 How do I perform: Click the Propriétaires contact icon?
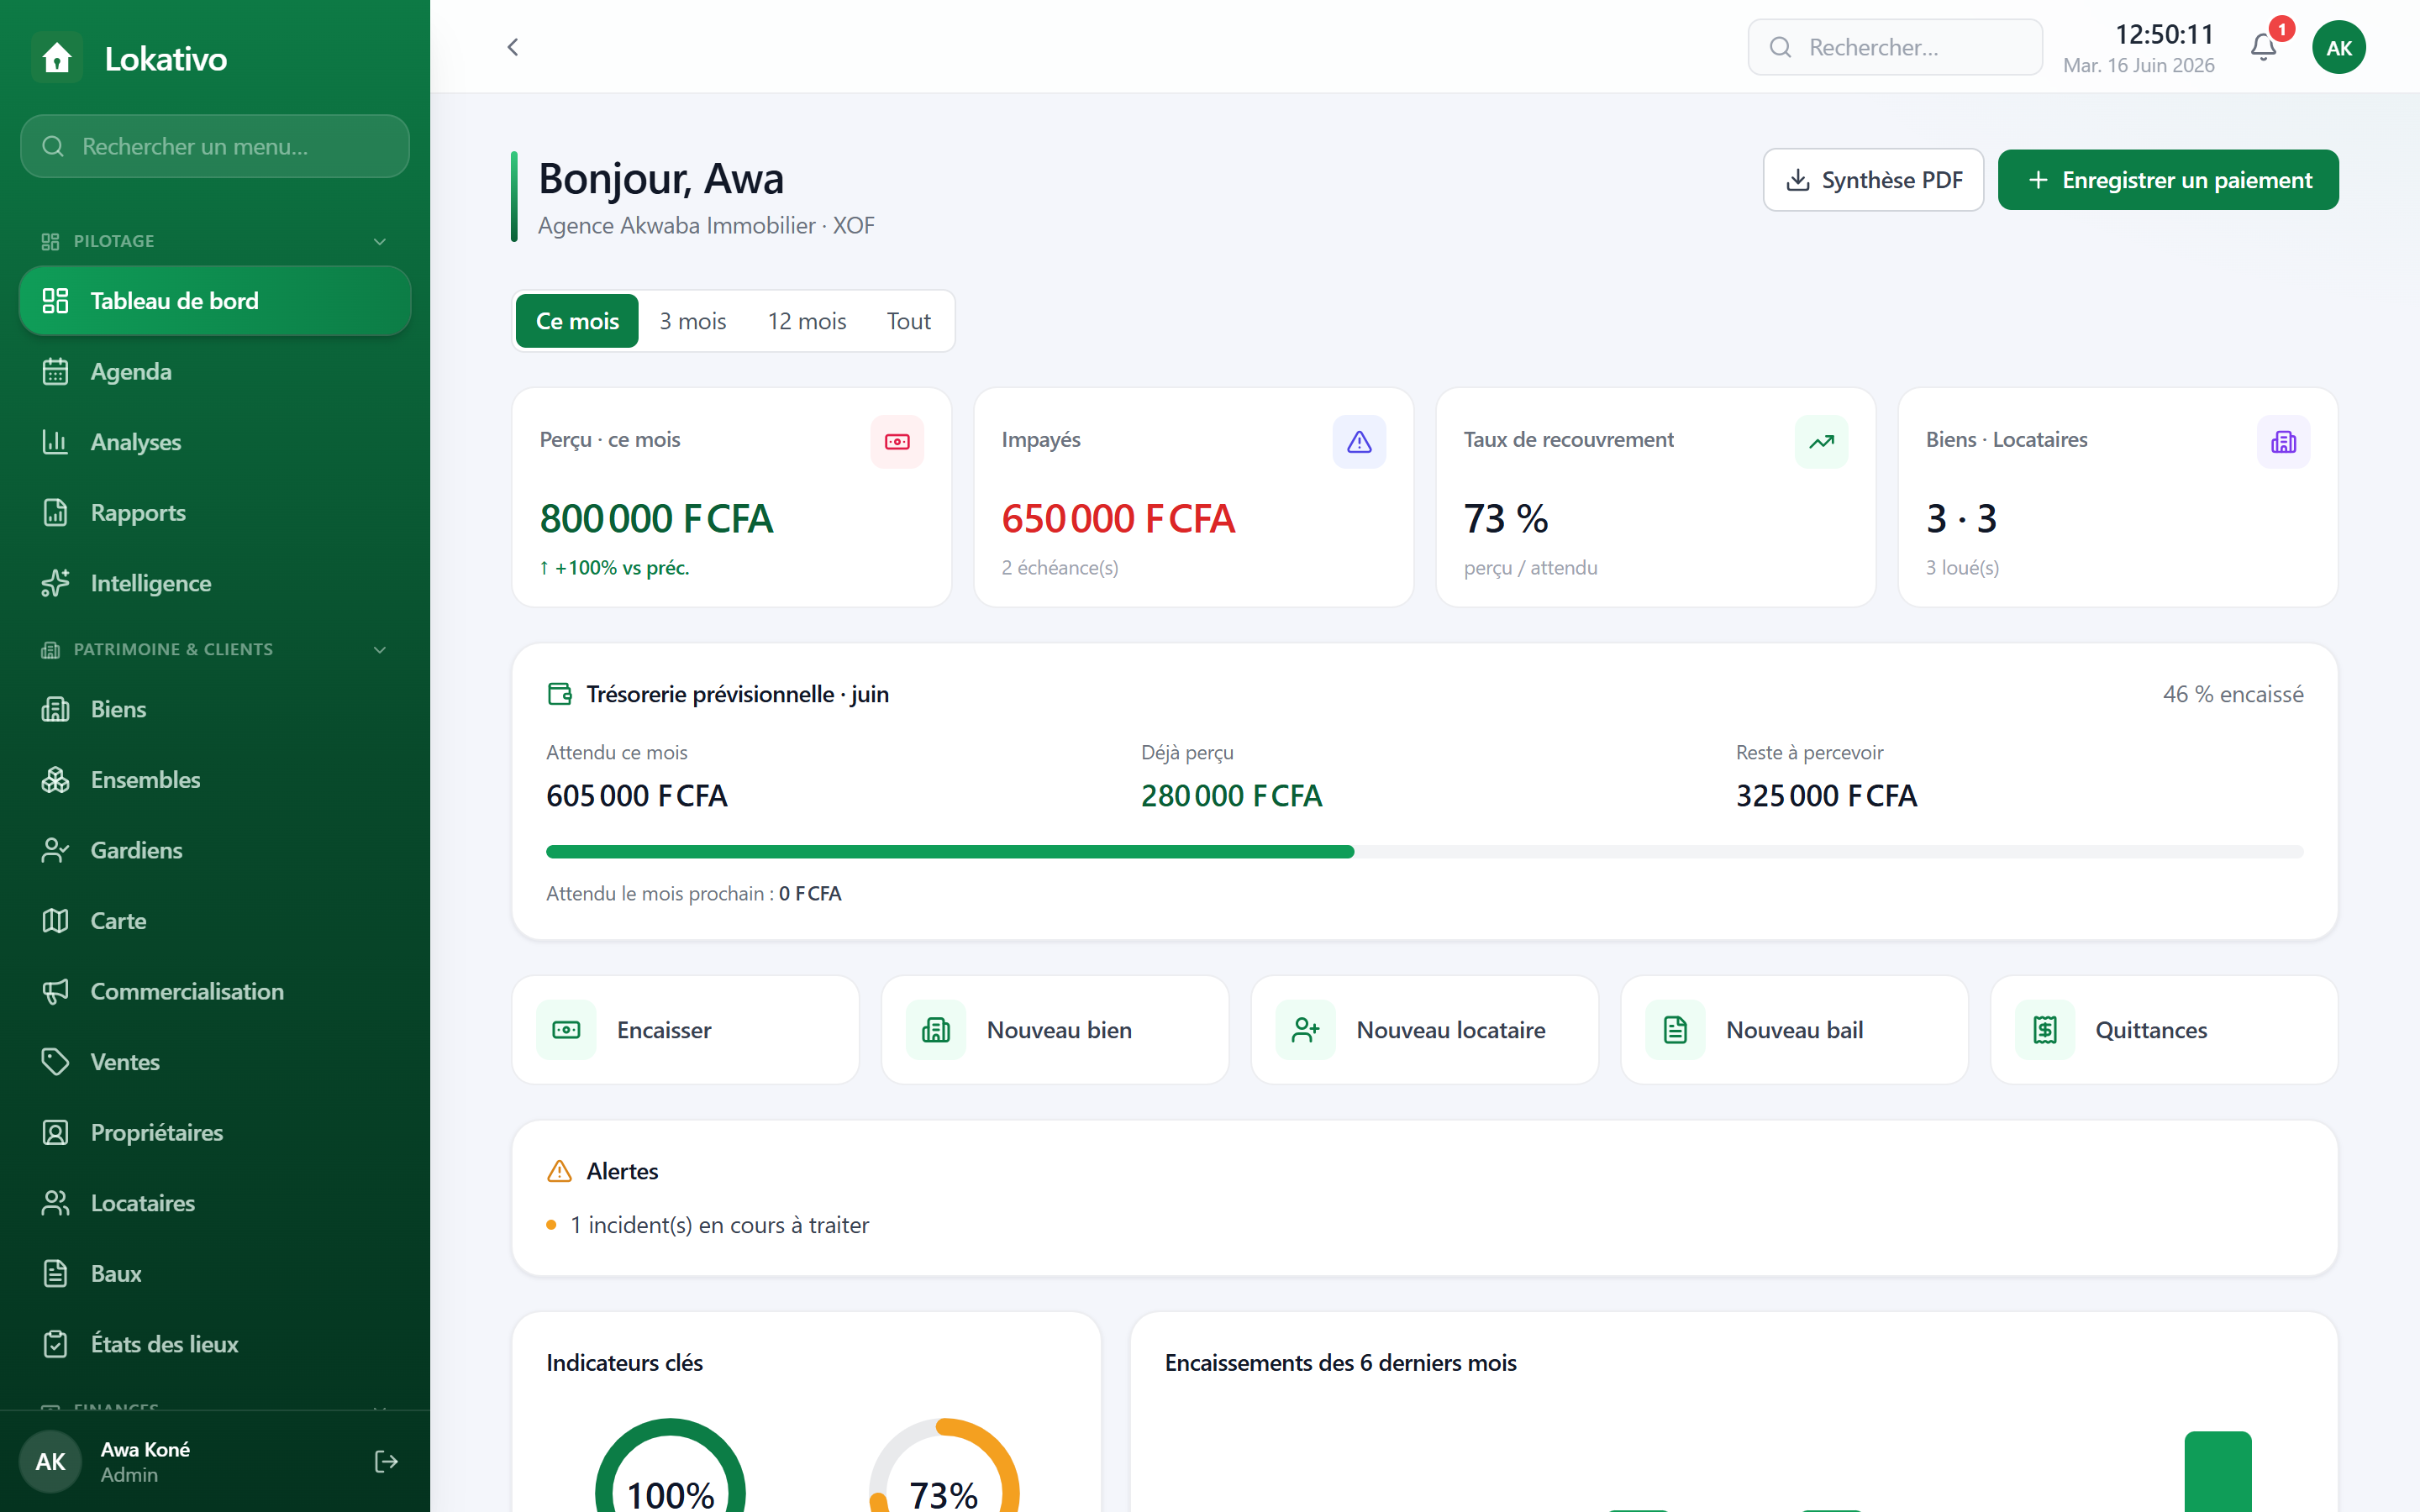(55, 1132)
